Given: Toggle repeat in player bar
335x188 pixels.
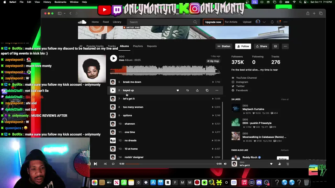Looking at the screenshot, I should coord(113,164).
